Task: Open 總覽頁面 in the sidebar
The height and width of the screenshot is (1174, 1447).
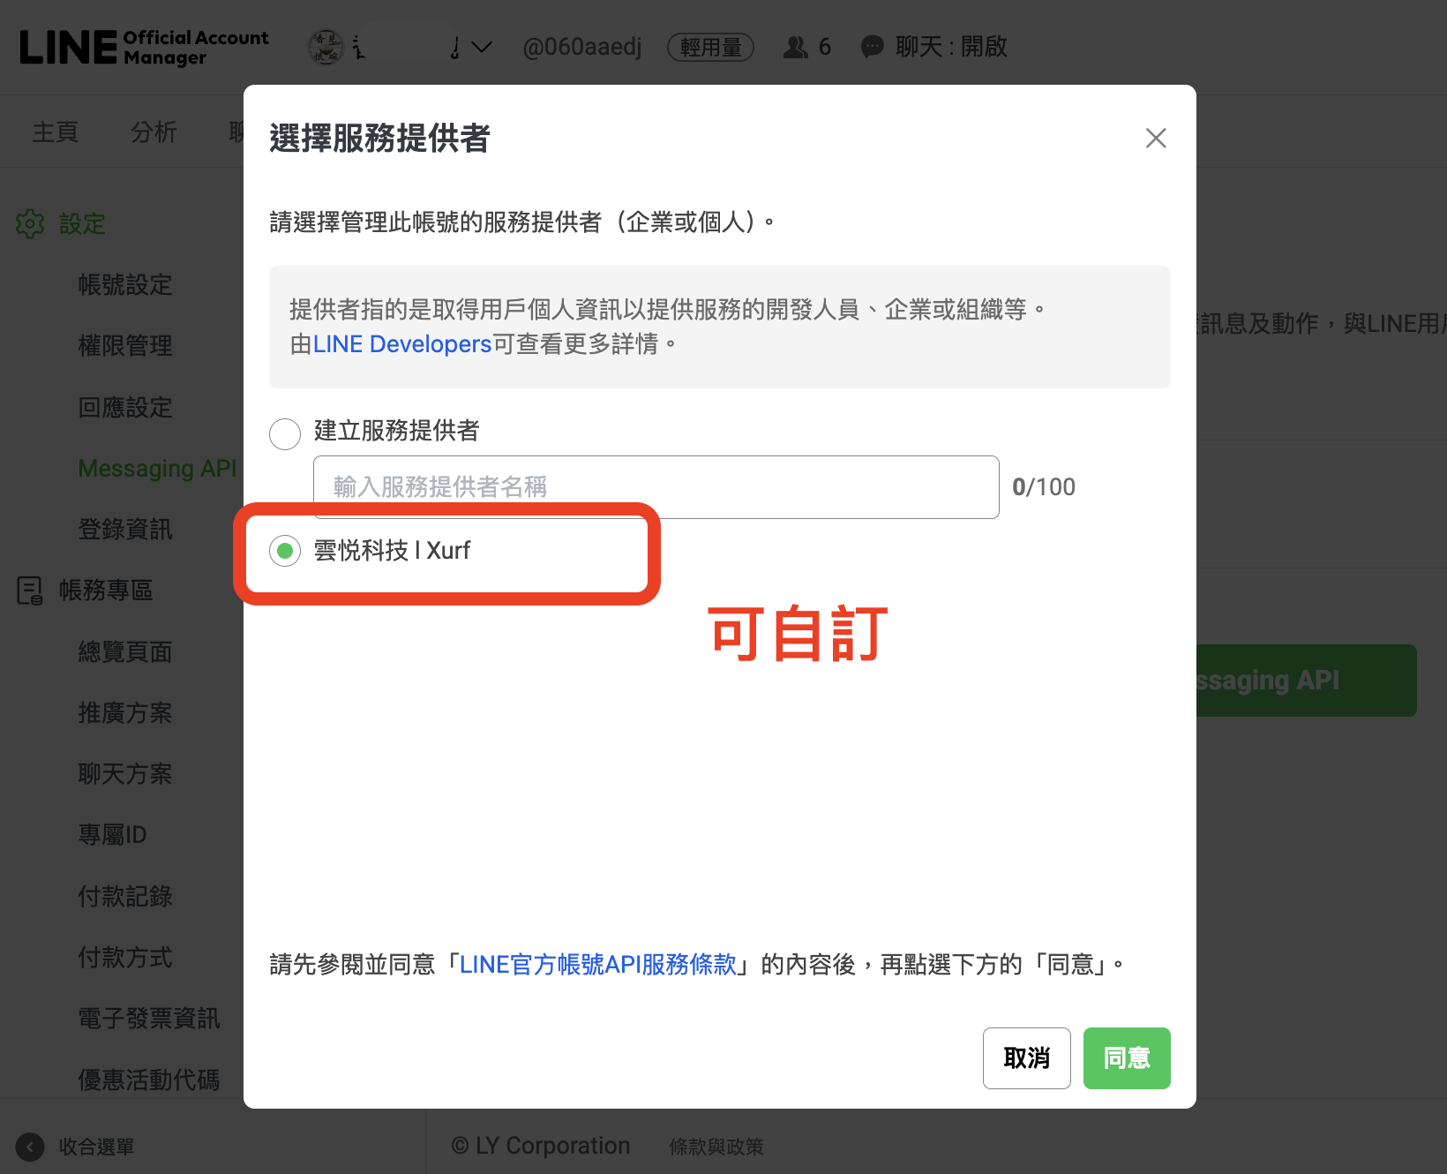Action: pyautogui.click(x=125, y=651)
